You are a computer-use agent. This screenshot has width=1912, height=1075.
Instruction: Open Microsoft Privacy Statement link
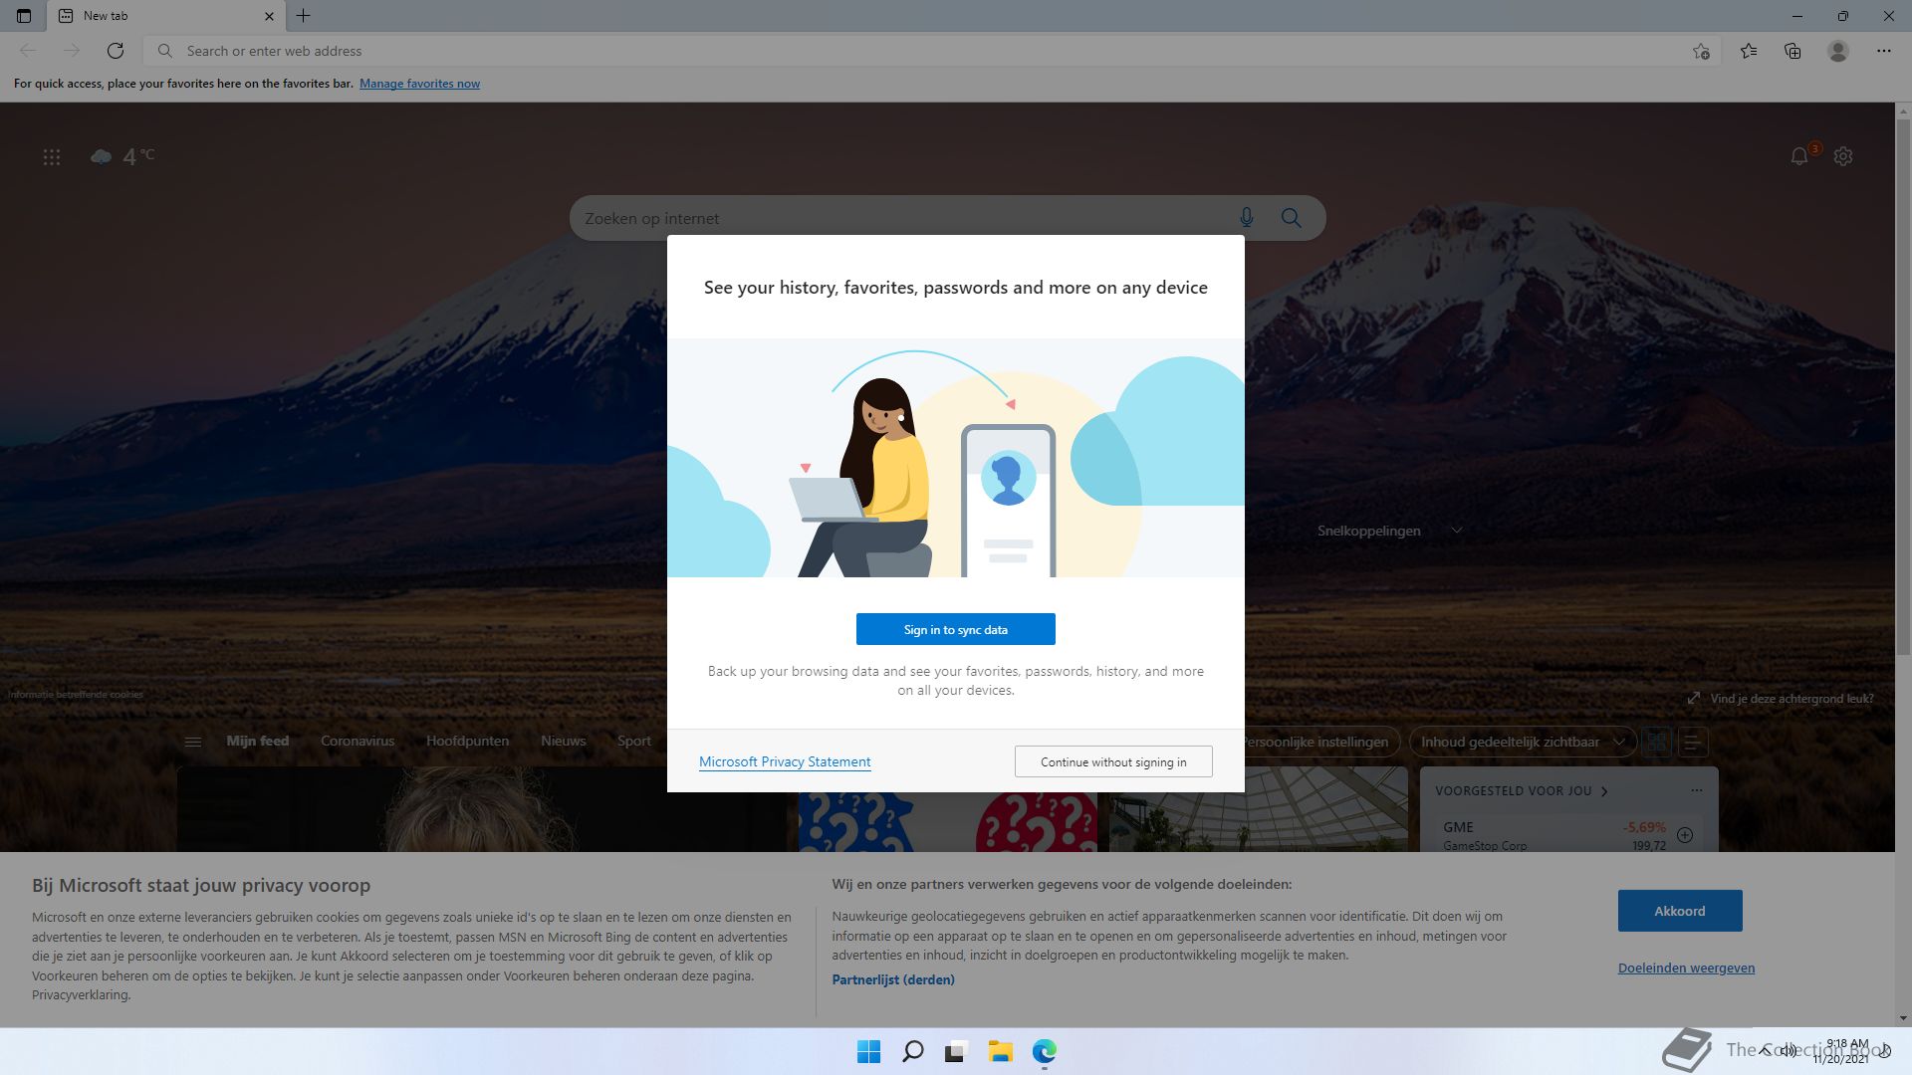tap(785, 761)
